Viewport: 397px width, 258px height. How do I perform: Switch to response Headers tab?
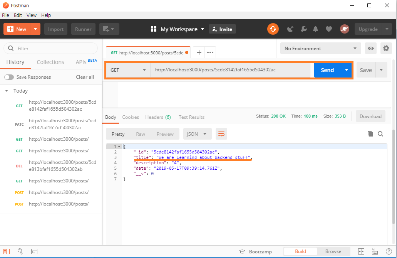(158, 117)
